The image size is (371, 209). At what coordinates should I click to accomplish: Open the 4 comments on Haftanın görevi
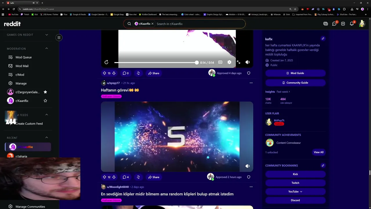(x=126, y=177)
